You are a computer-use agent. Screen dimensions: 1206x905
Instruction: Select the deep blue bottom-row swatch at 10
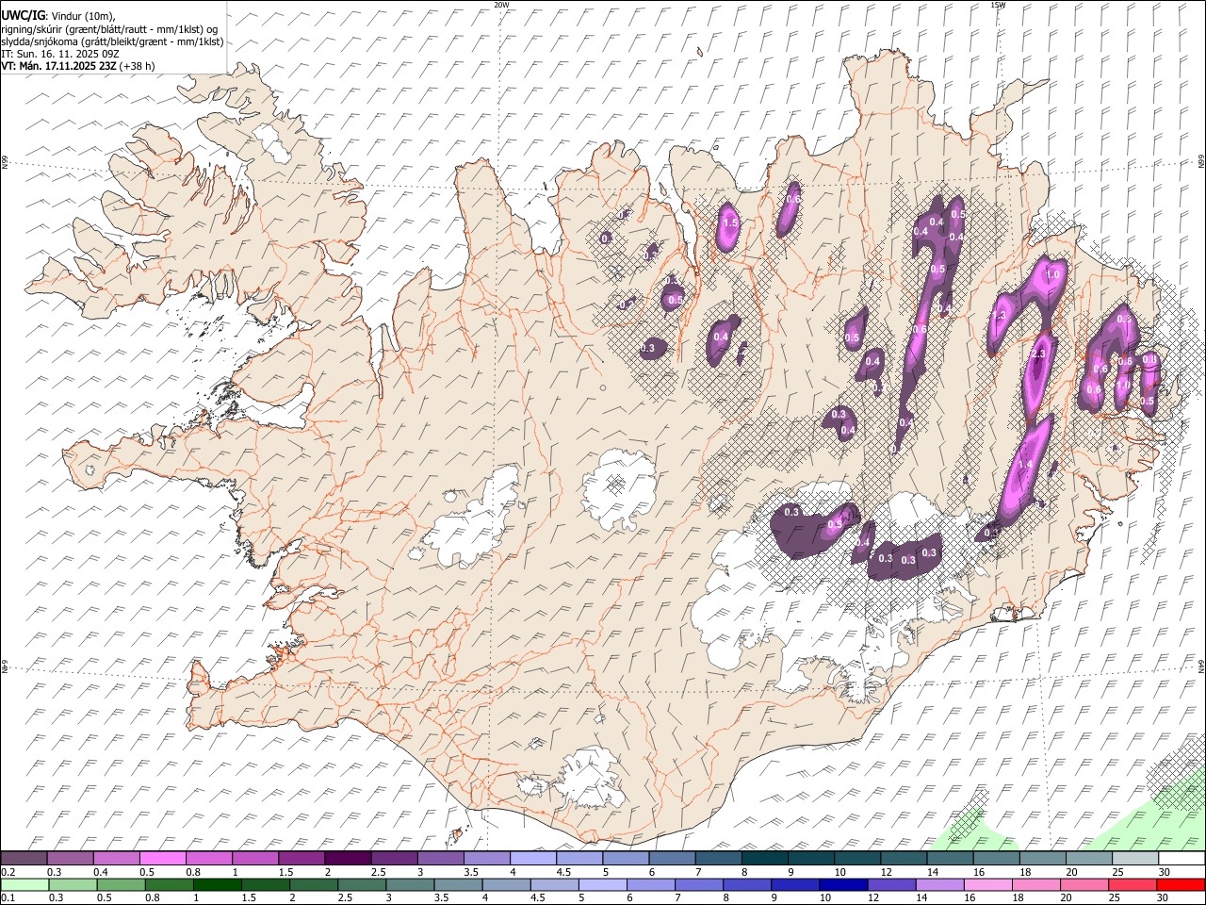pos(844,884)
